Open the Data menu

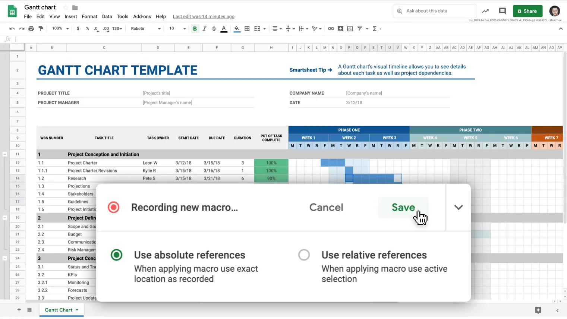pos(107,16)
